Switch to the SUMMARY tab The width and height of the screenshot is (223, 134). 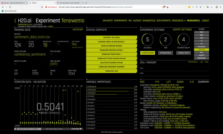[203, 82]
